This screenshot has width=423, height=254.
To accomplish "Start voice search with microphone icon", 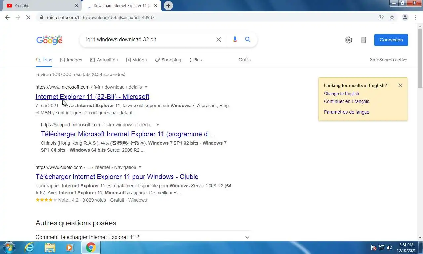I will (x=235, y=40).
